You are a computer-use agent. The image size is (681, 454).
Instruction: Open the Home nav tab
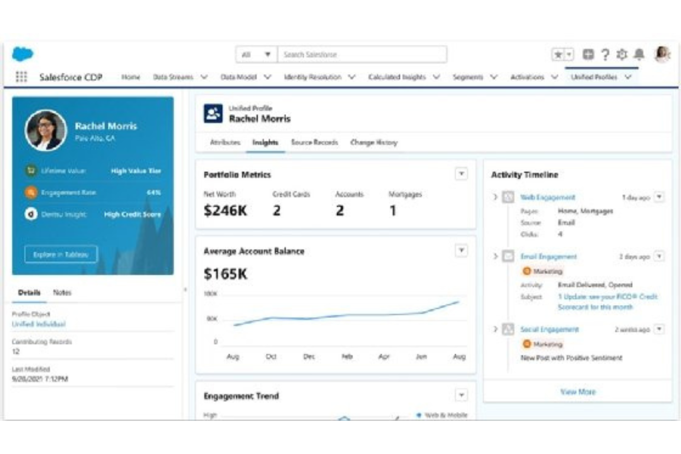coord(131,77)
